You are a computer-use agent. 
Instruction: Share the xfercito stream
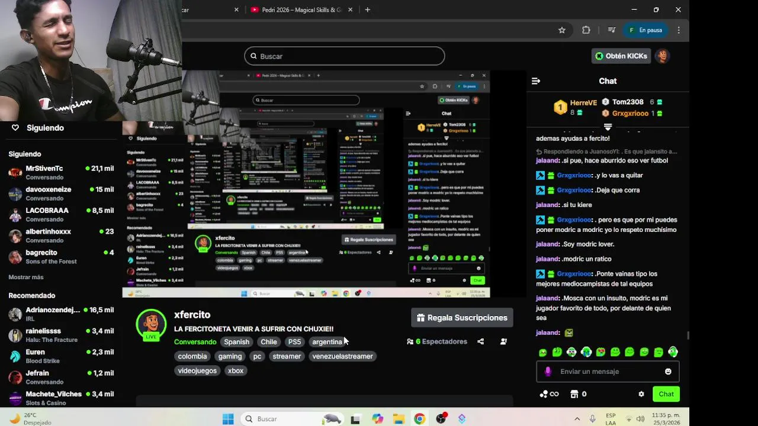(x=480, y=341)
